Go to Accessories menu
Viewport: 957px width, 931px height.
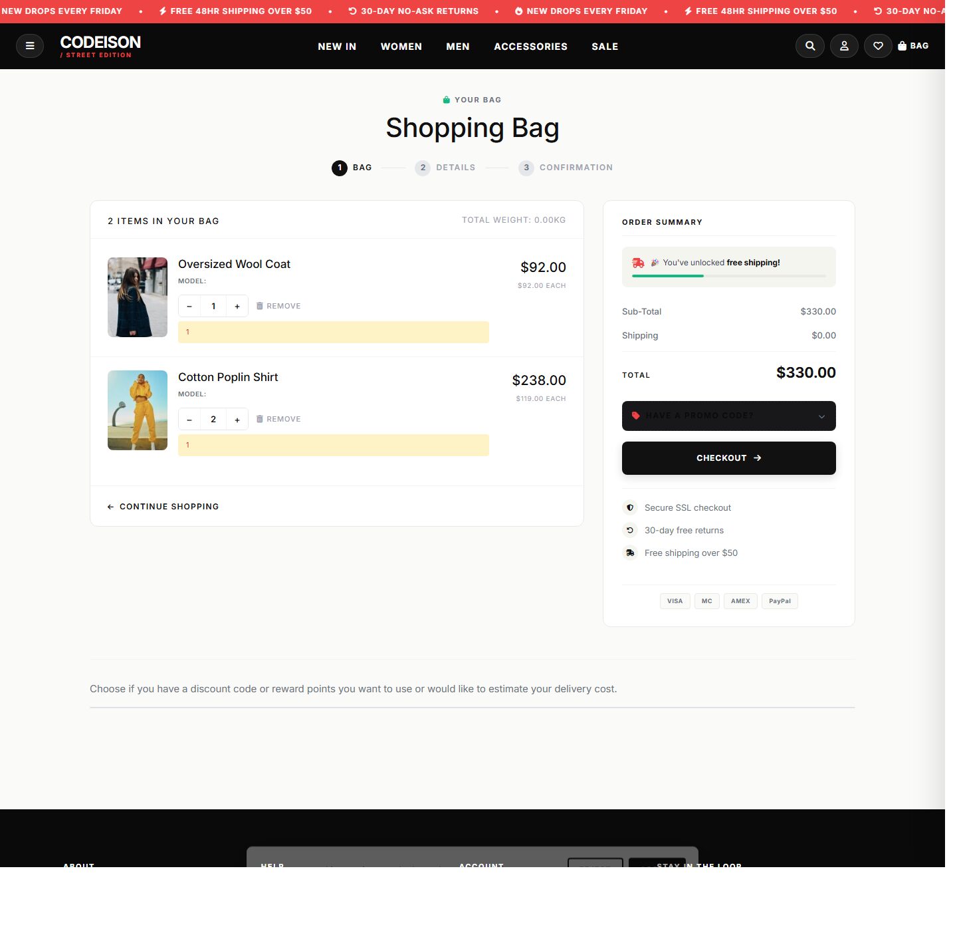[x=530, y=47]
